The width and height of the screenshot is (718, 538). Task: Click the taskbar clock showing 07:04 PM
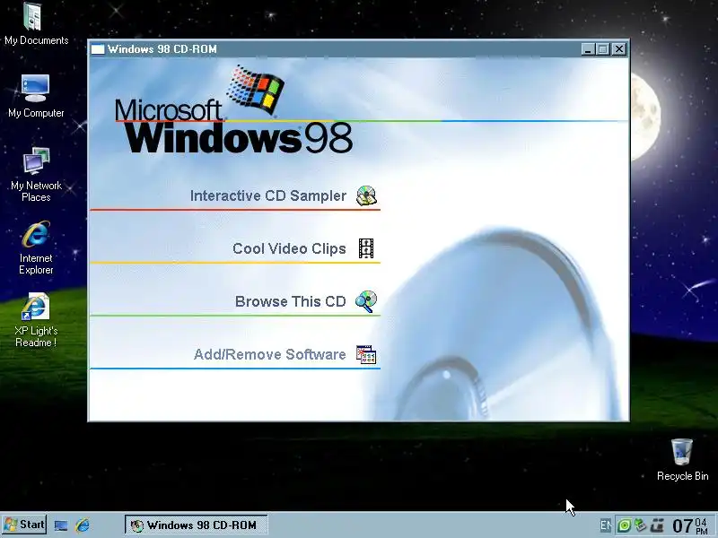690,525
